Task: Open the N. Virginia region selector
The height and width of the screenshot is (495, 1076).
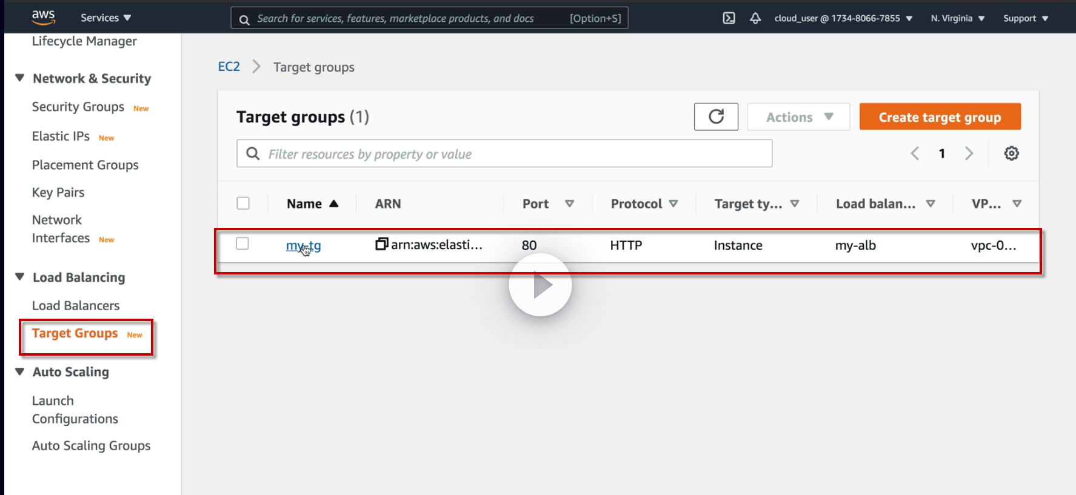Action: point(957,18)
